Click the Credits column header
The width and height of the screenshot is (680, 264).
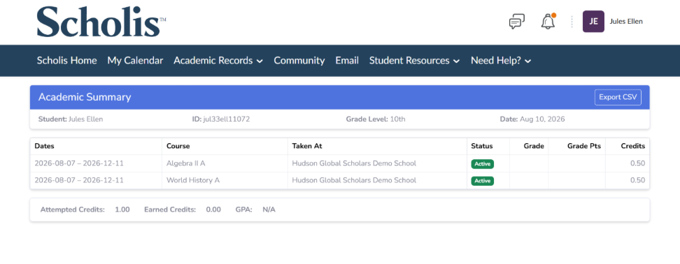coord(632,146)
